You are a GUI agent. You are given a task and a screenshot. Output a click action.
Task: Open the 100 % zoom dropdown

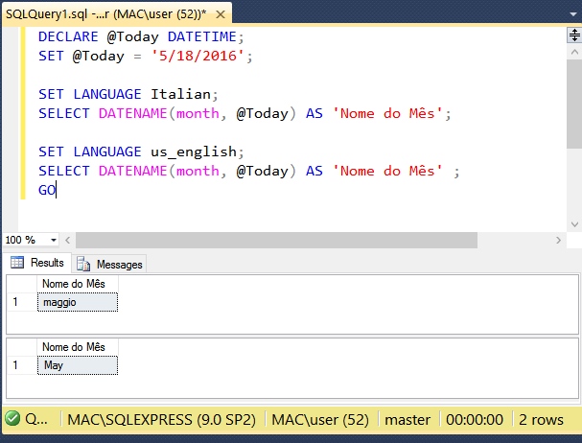[54, 241]
